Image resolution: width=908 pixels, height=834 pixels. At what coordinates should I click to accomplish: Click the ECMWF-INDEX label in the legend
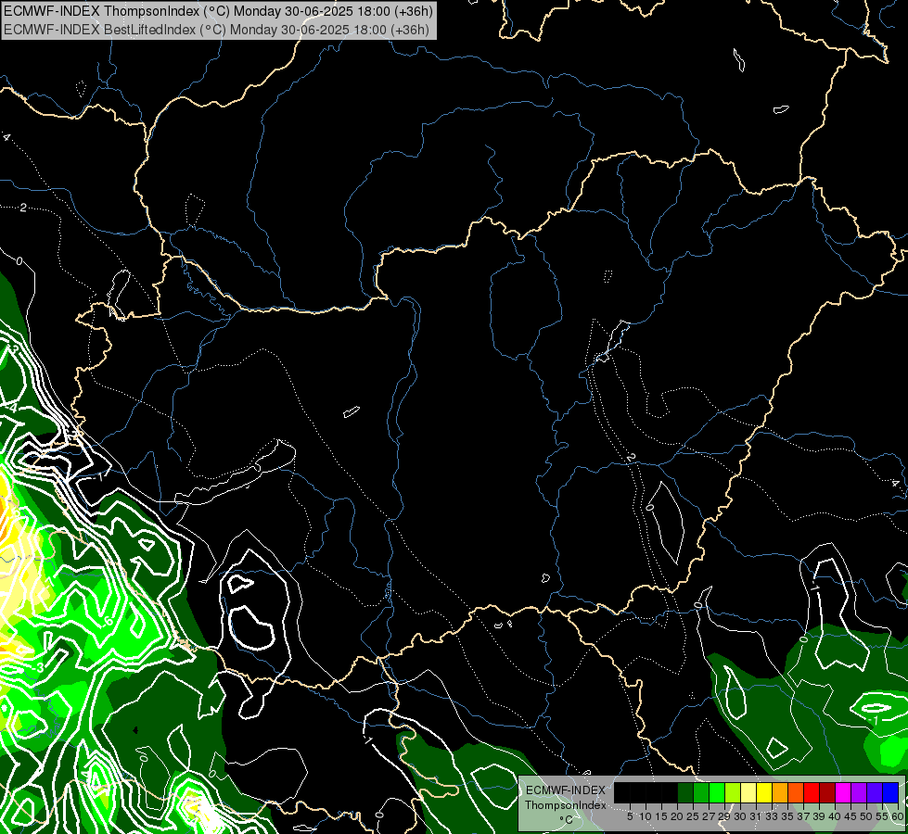point(566,790)
